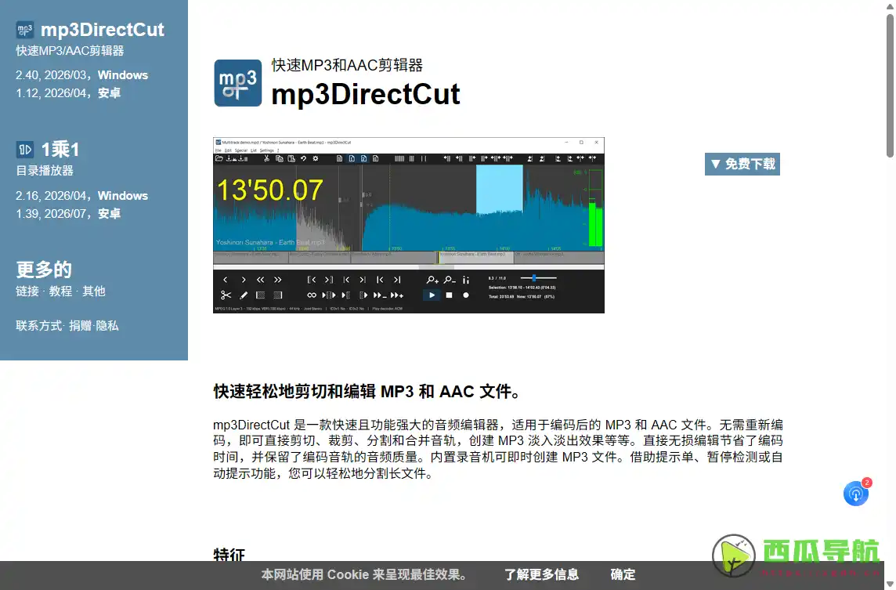Click the large mp3DirectCut logo image
The width and height of the screenshot is (896, 590).
(x=238, y=83)
